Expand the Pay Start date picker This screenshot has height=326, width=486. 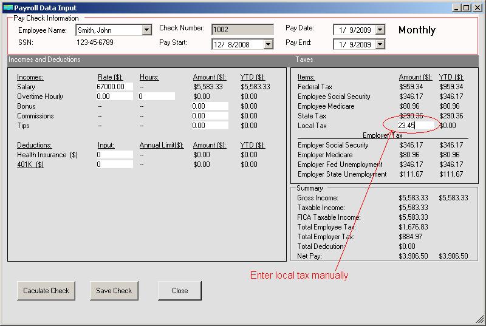pyautogui.click(x=268, y=44)
